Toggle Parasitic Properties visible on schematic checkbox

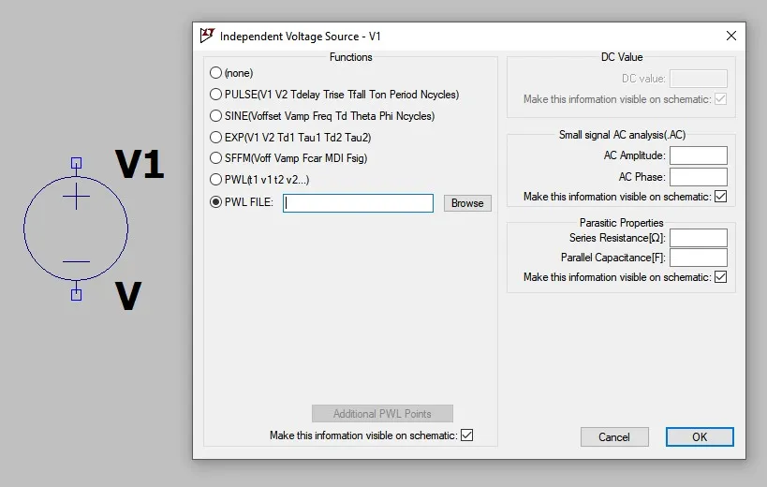click(x=720, y=277)
